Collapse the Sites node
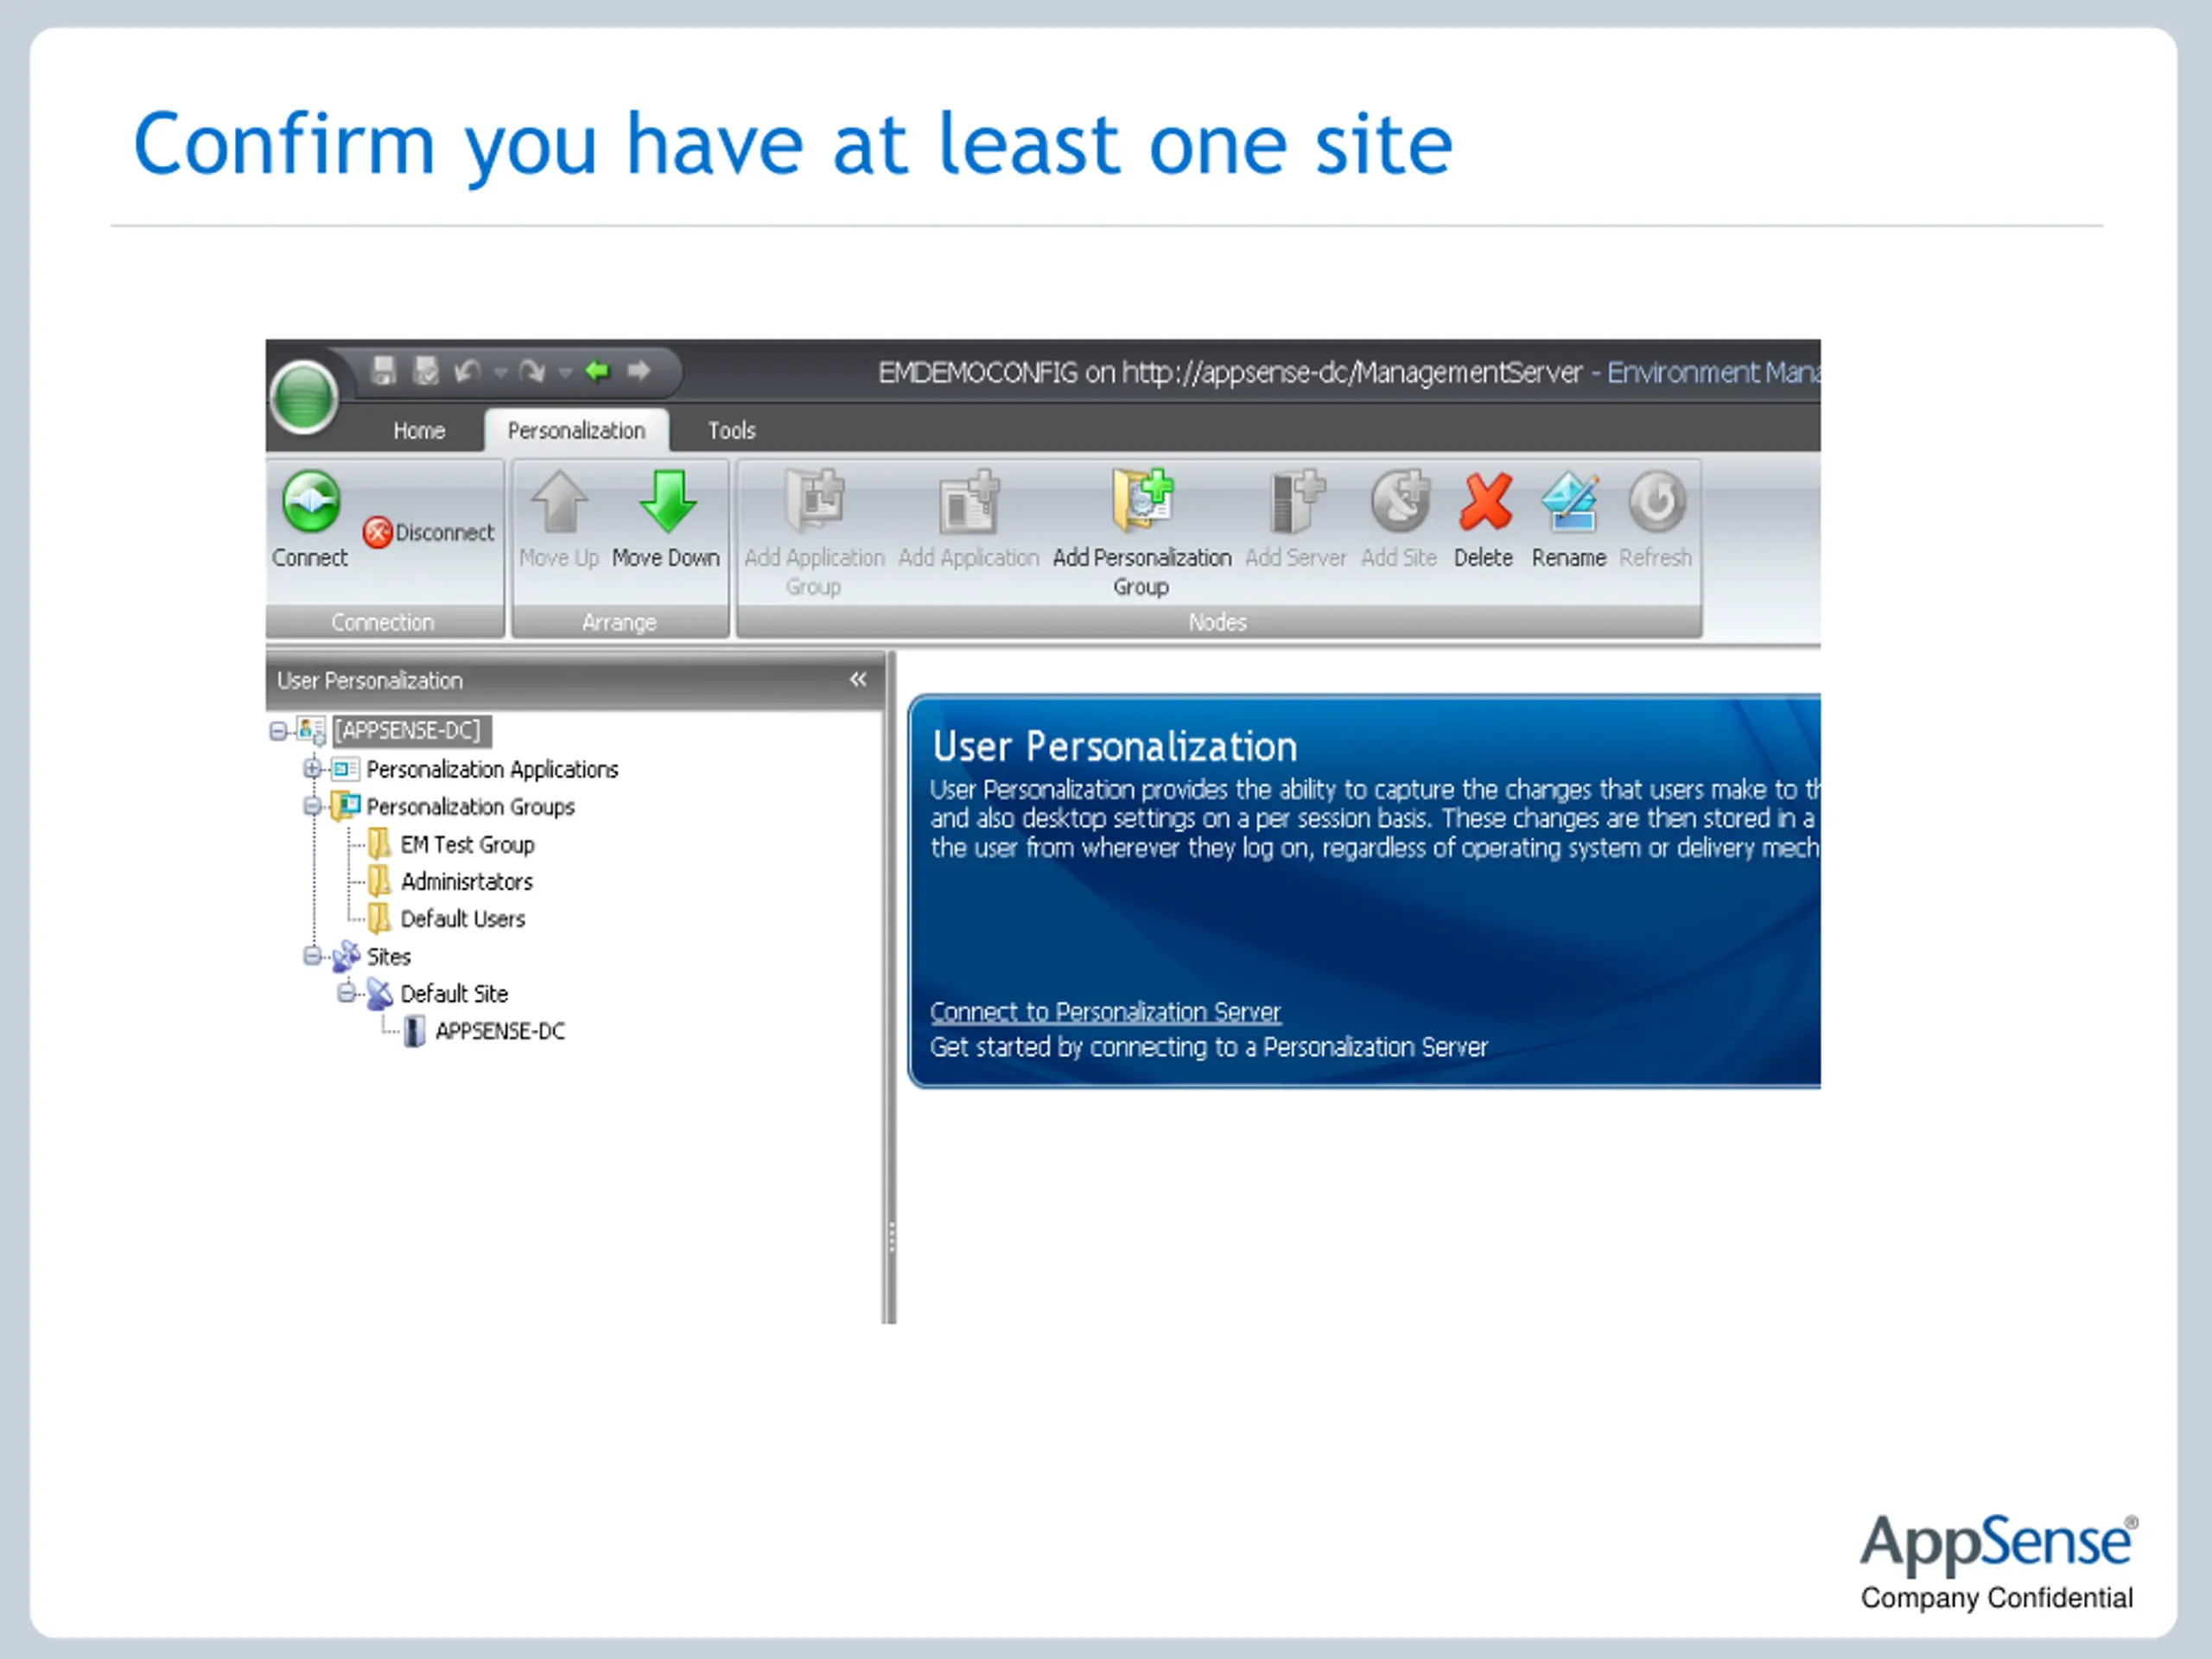The height and width of the screenshot is (1659, 2212). [x=312, y=957]
